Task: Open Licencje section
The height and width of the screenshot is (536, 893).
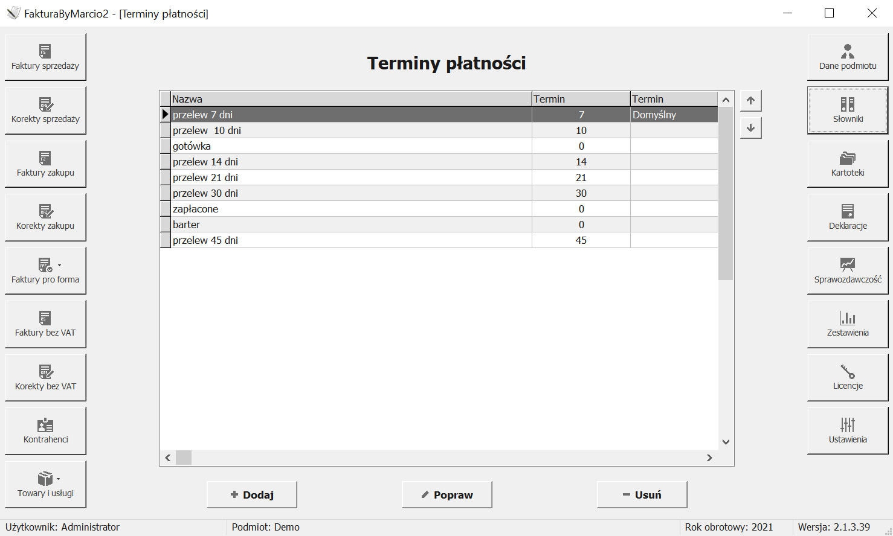Action: pos(848,377)
